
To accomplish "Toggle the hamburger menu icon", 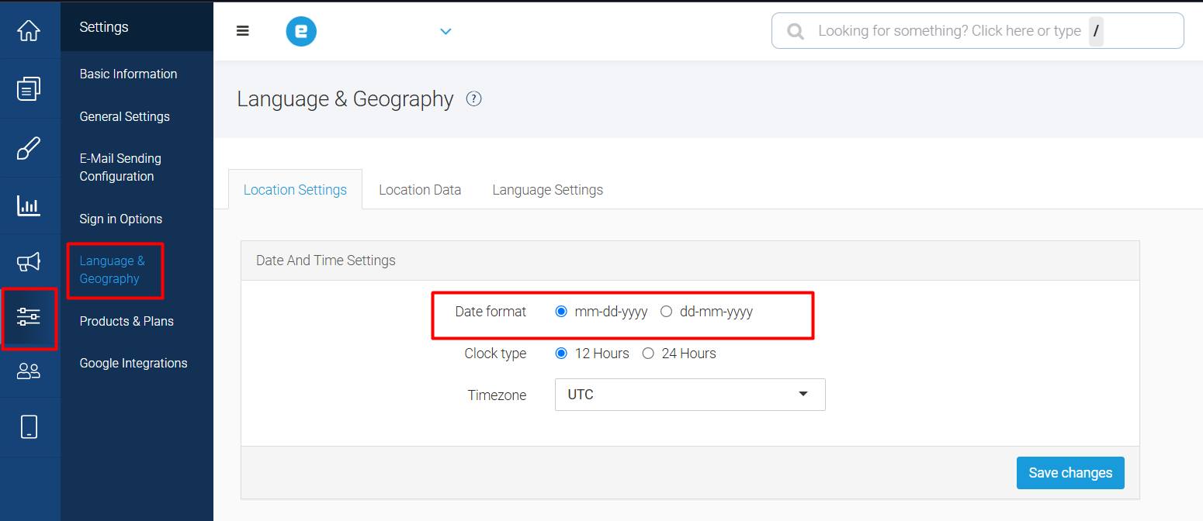I will (243, 31).
